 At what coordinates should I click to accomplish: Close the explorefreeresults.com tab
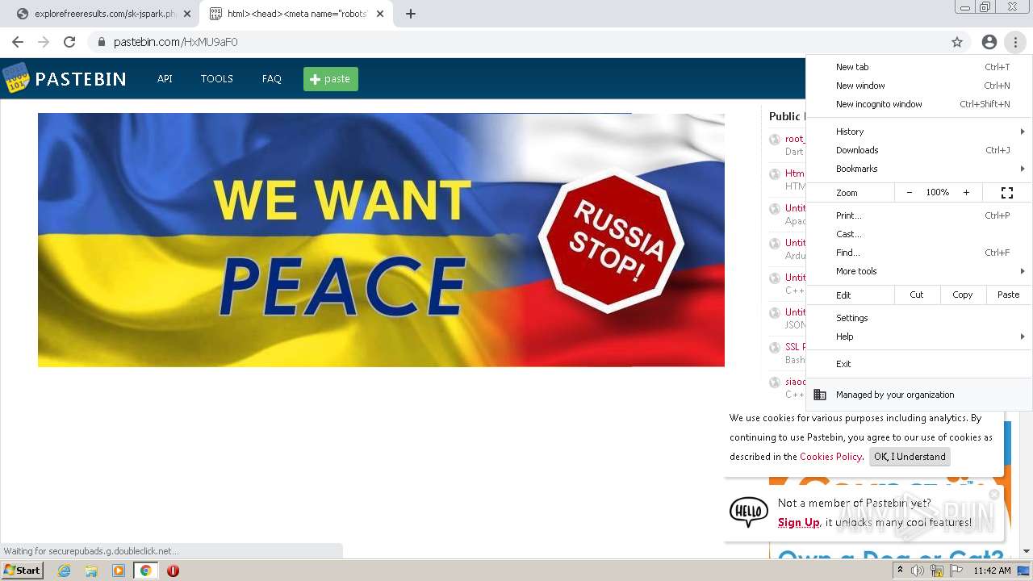click(x=187, y=14)
